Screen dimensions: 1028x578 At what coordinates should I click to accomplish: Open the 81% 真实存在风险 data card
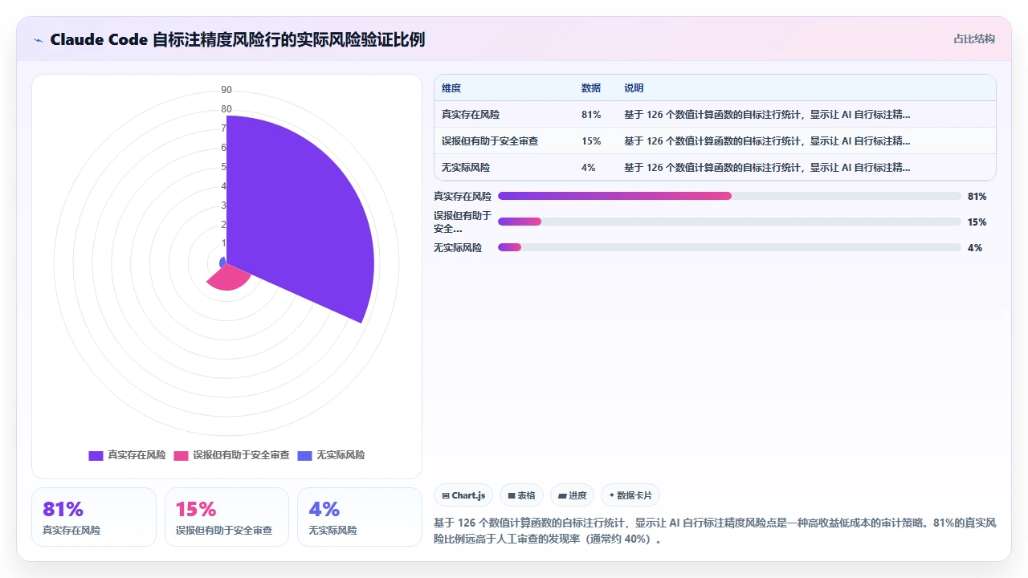pos(94,517)
